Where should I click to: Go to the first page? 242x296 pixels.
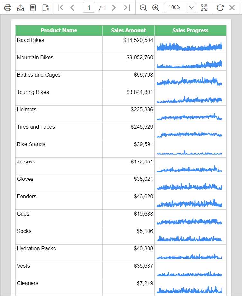[x=60, y=7]
